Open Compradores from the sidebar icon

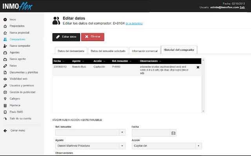pos(5,39)
